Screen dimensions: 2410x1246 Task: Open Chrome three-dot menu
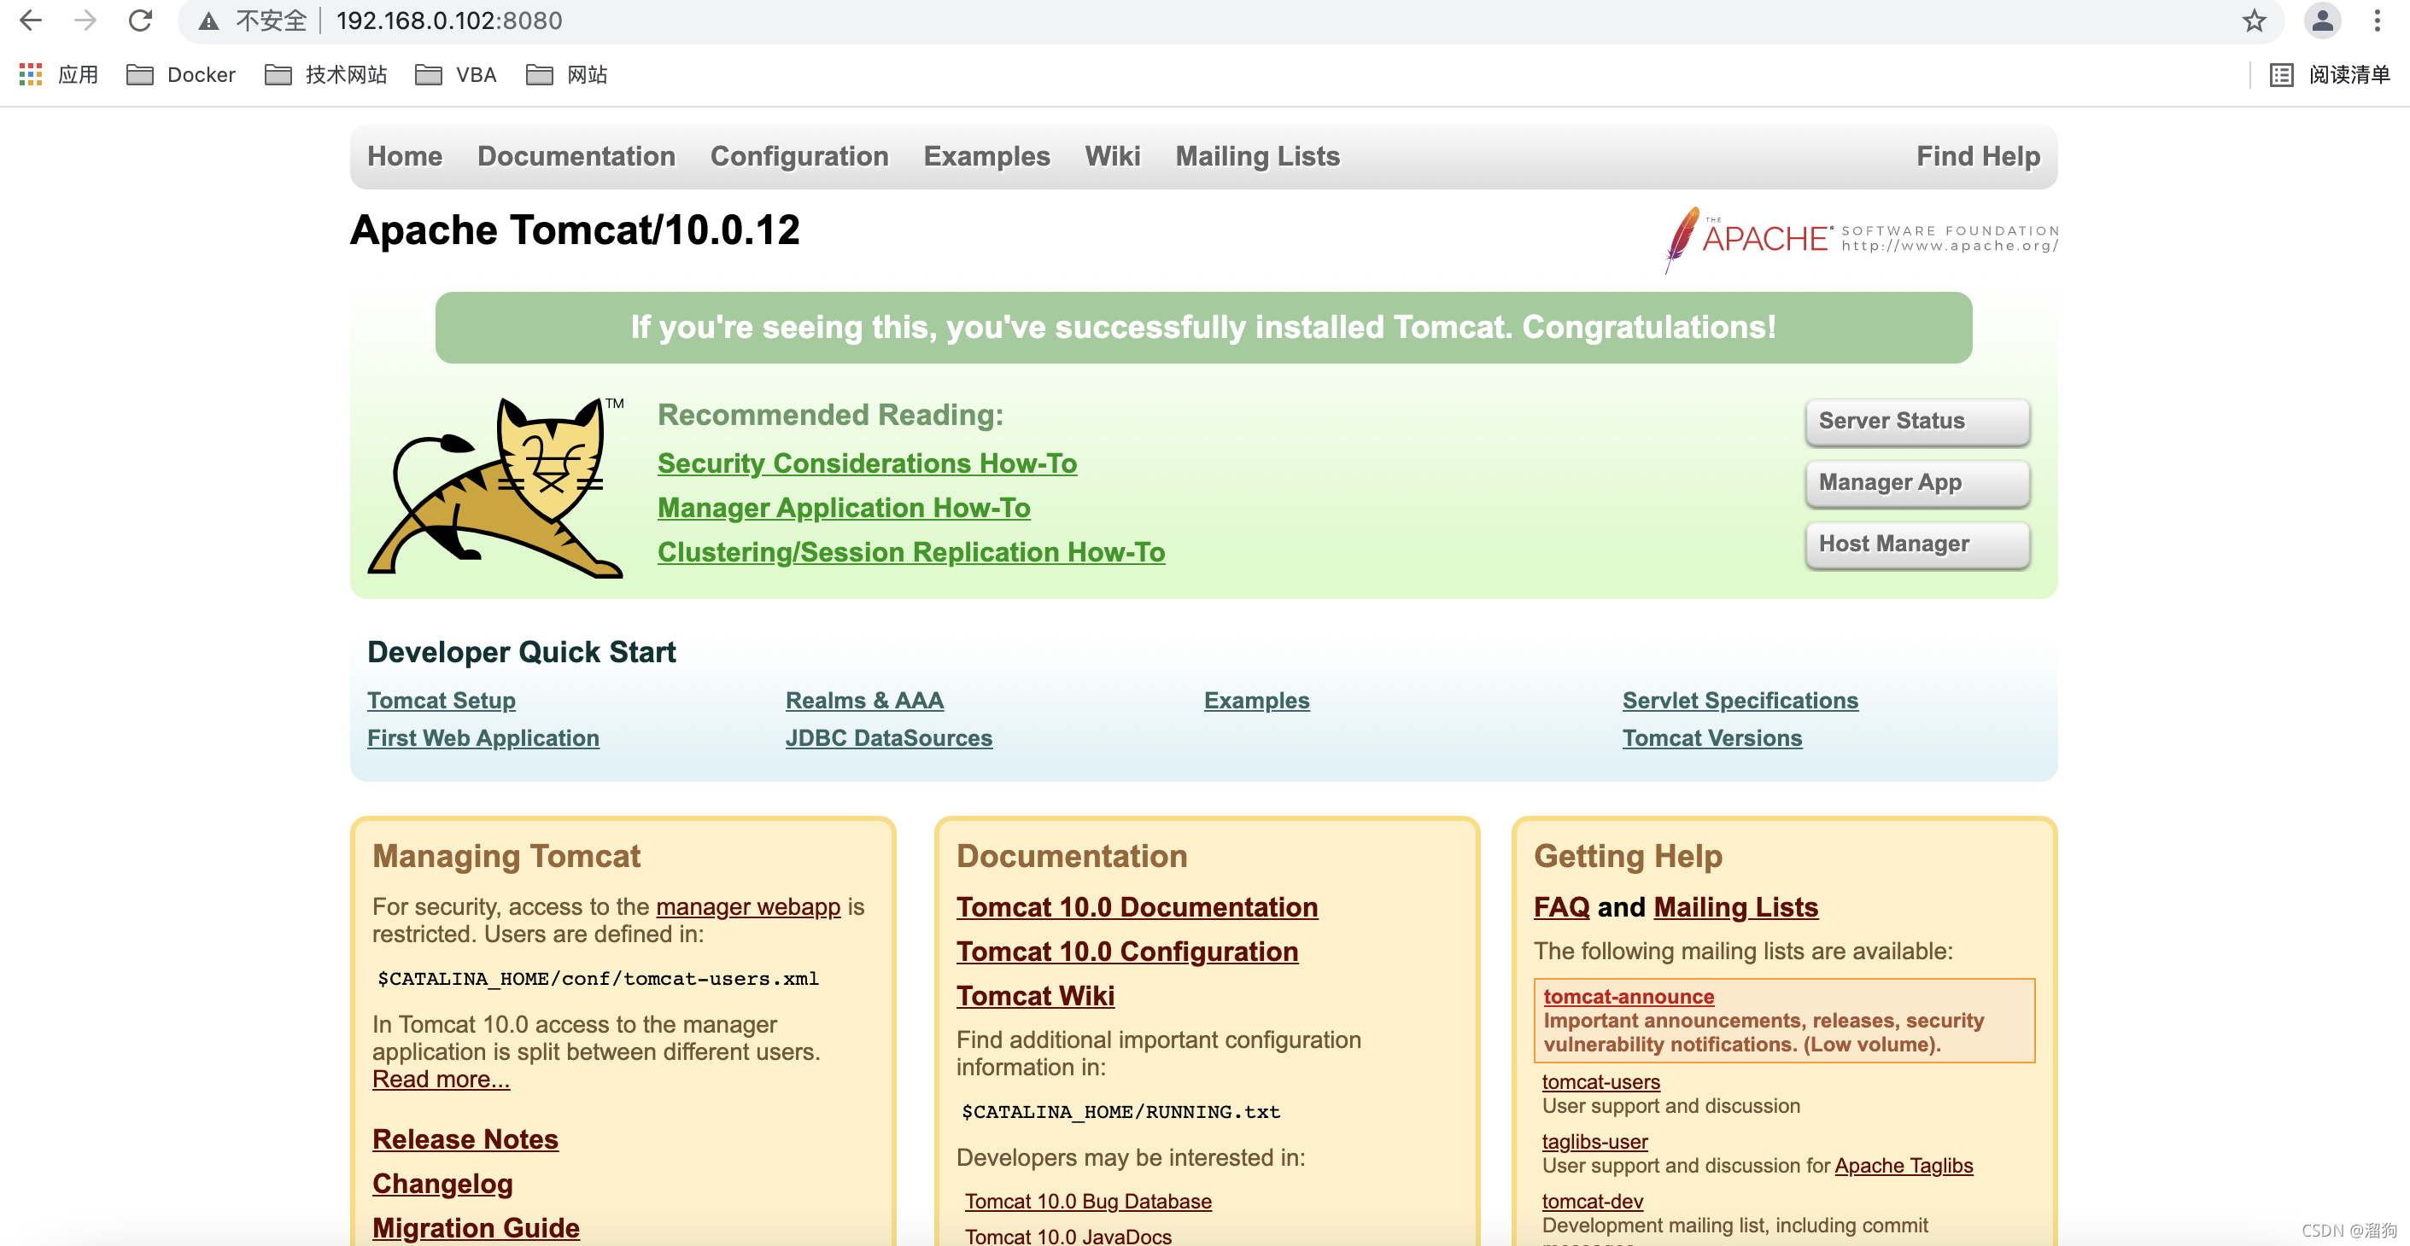point(2378,20)
